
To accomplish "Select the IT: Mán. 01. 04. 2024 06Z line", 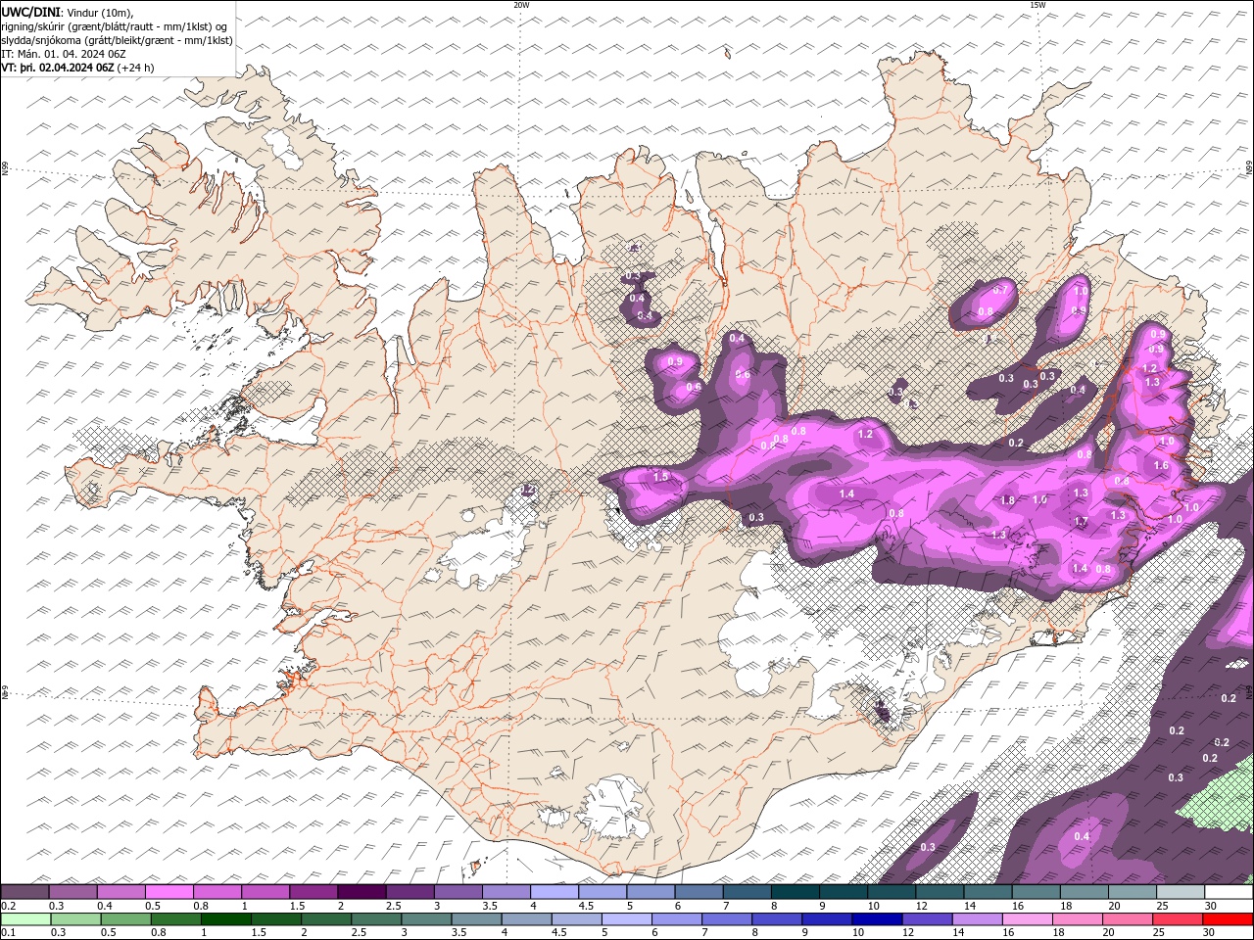I will [64, 54].
